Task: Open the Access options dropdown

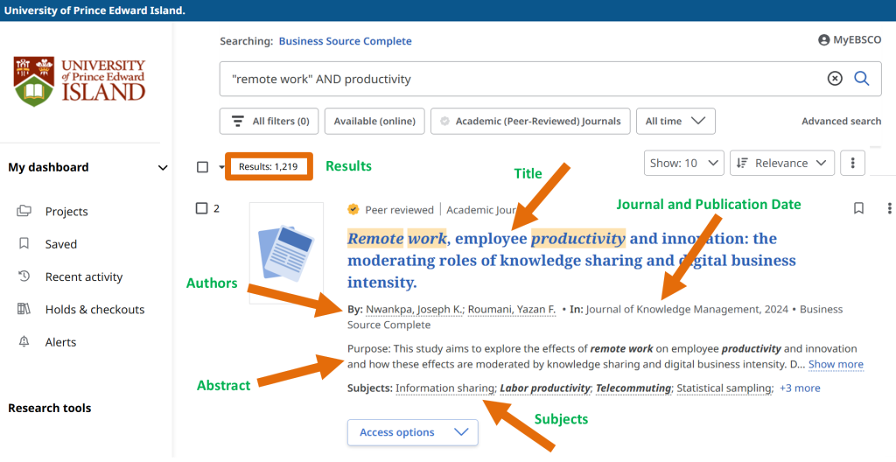Action: 413,432
